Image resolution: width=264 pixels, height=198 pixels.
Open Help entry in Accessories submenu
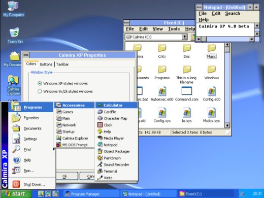pyautogui.click(x=117, y=131)
